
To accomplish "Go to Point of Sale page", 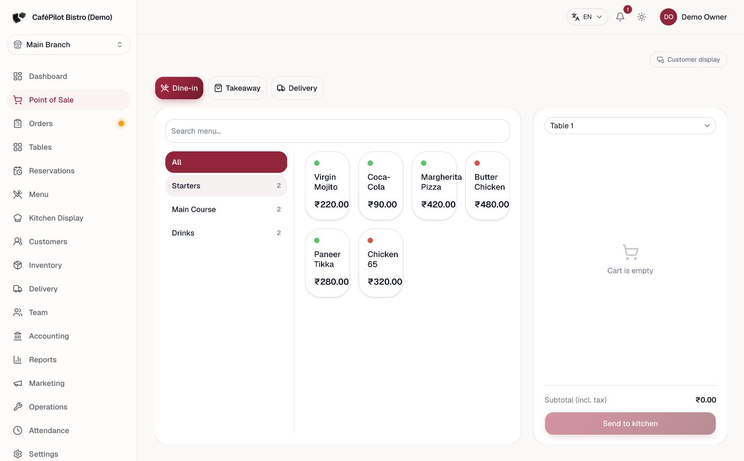I will pos(68,100).
